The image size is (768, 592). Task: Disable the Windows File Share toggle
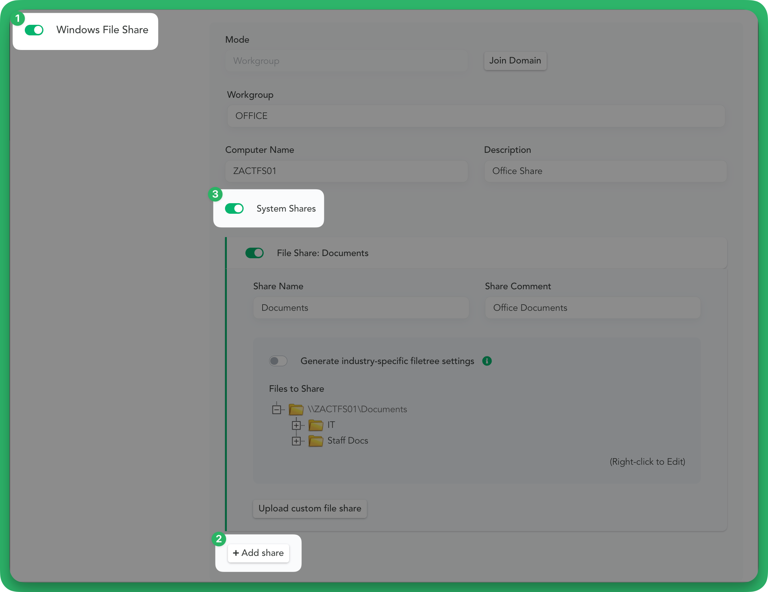pos(34,30)
